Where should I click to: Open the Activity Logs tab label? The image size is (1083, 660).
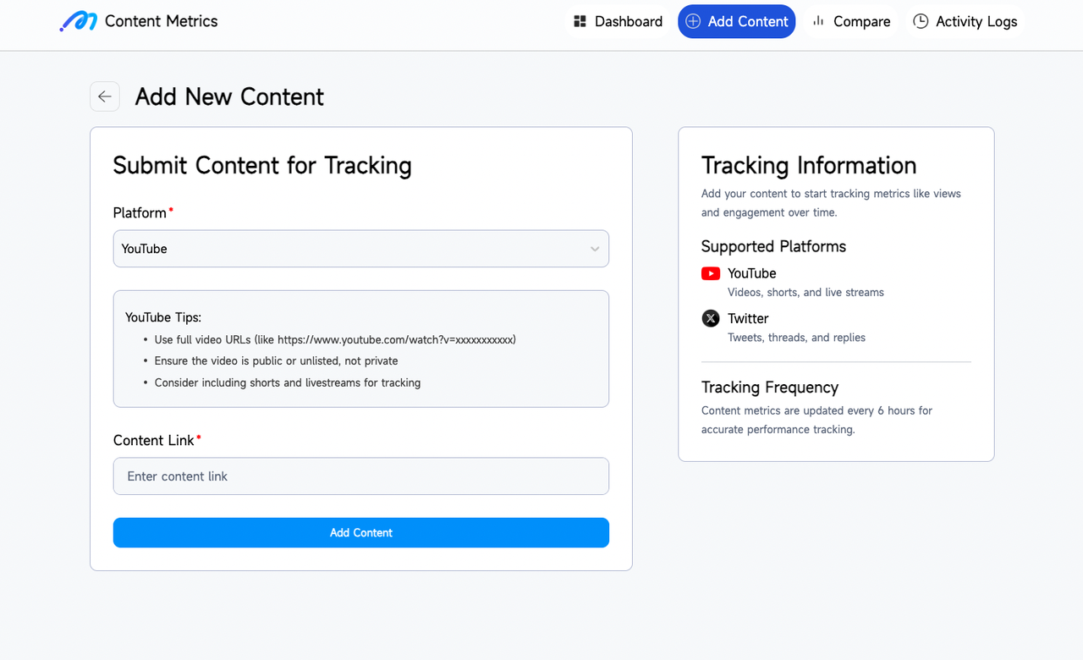click(x=976, y=21)
